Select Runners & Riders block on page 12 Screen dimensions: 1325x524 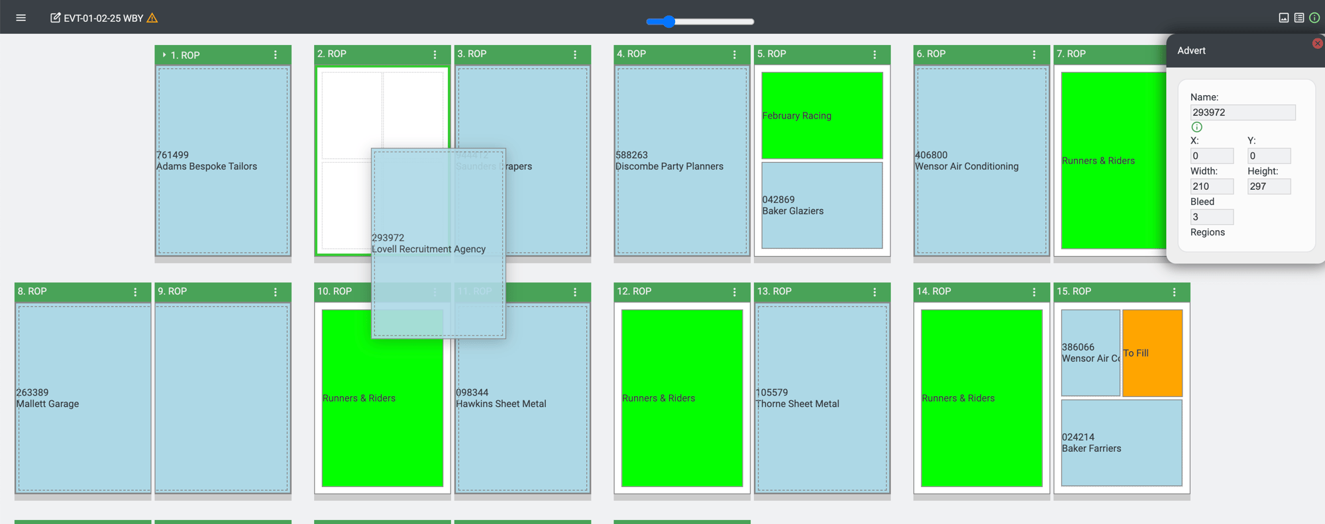(682, 398)
